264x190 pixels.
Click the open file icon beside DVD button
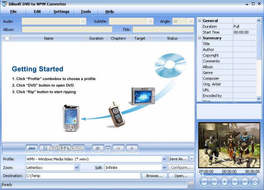click(x=45, y=149)
